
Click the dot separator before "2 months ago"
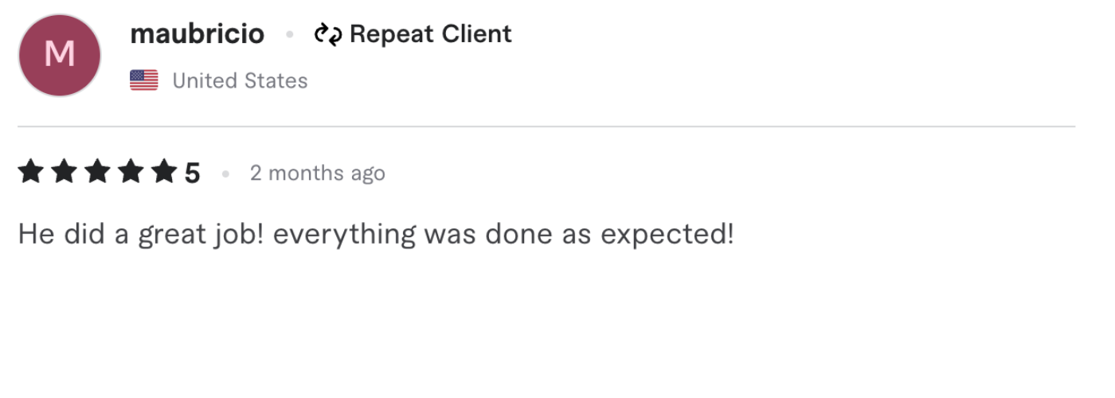click(226, 173)
